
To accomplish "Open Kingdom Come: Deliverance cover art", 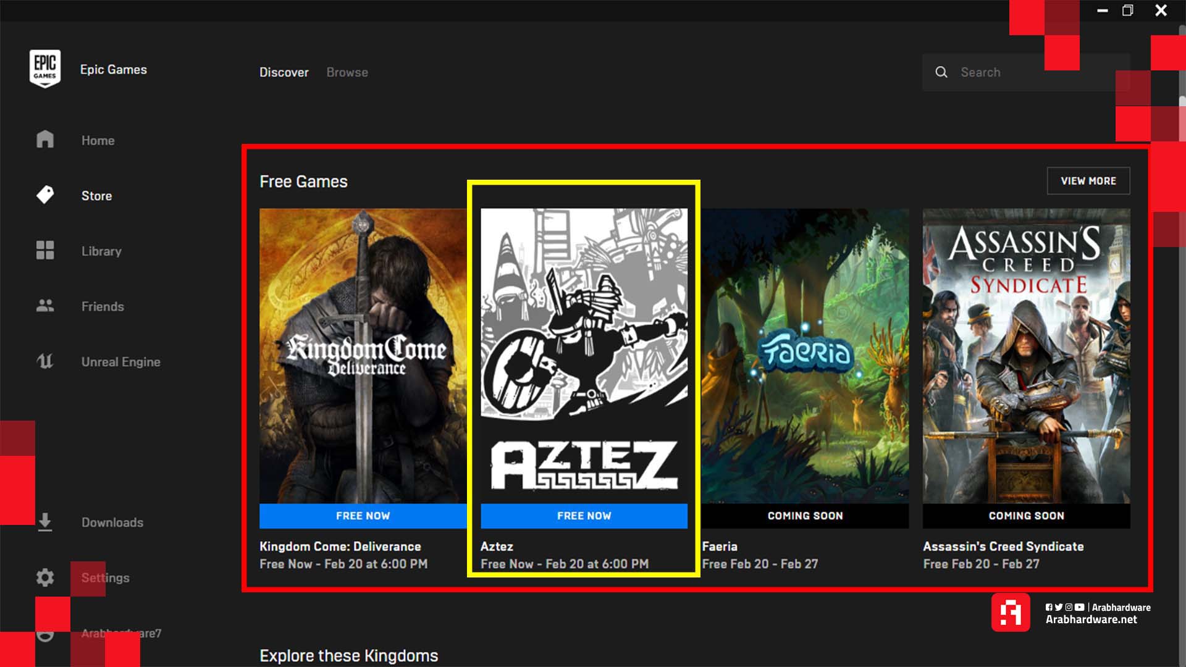I will click(363, 356).
